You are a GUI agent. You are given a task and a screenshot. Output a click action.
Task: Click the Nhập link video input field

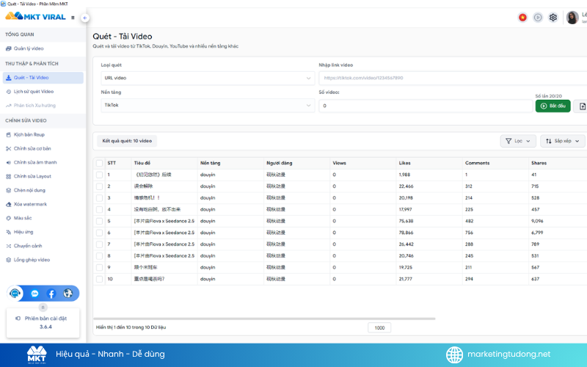[x=453, y=79]
